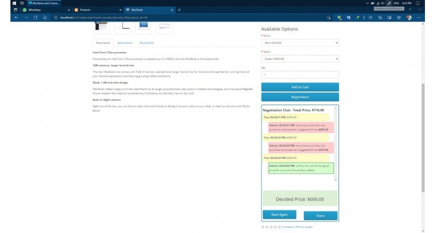
Task: Show hidden system tray icons
Action: tap(367, 3)
